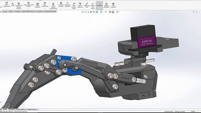Image resolution: width=201 pixels, height=113 pixels.
Task: Expand the View Settings dropdown arrow
Action: pos(119,12)
